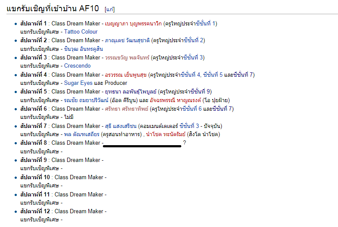Image resolution: width=338 pixels, height=227 pixels.
Task: Follow the ซีซั่นที่ 1 link in week 1
Action: click(205, 24)
